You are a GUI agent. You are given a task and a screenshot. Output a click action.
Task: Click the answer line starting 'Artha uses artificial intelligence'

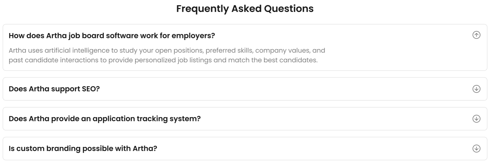pyautogui.click(x=167, y=50)
